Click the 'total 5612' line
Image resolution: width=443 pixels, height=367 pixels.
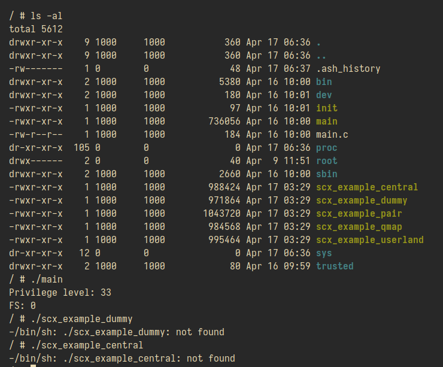pos(36,29)
